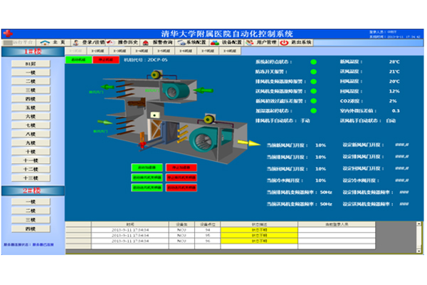Click the large teal supply fan in diagram

coord(203,140)
